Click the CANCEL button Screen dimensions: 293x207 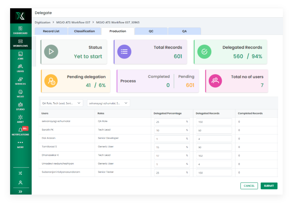coord(249,186)
